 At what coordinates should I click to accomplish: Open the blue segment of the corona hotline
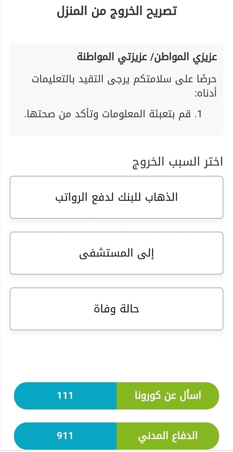65,396
